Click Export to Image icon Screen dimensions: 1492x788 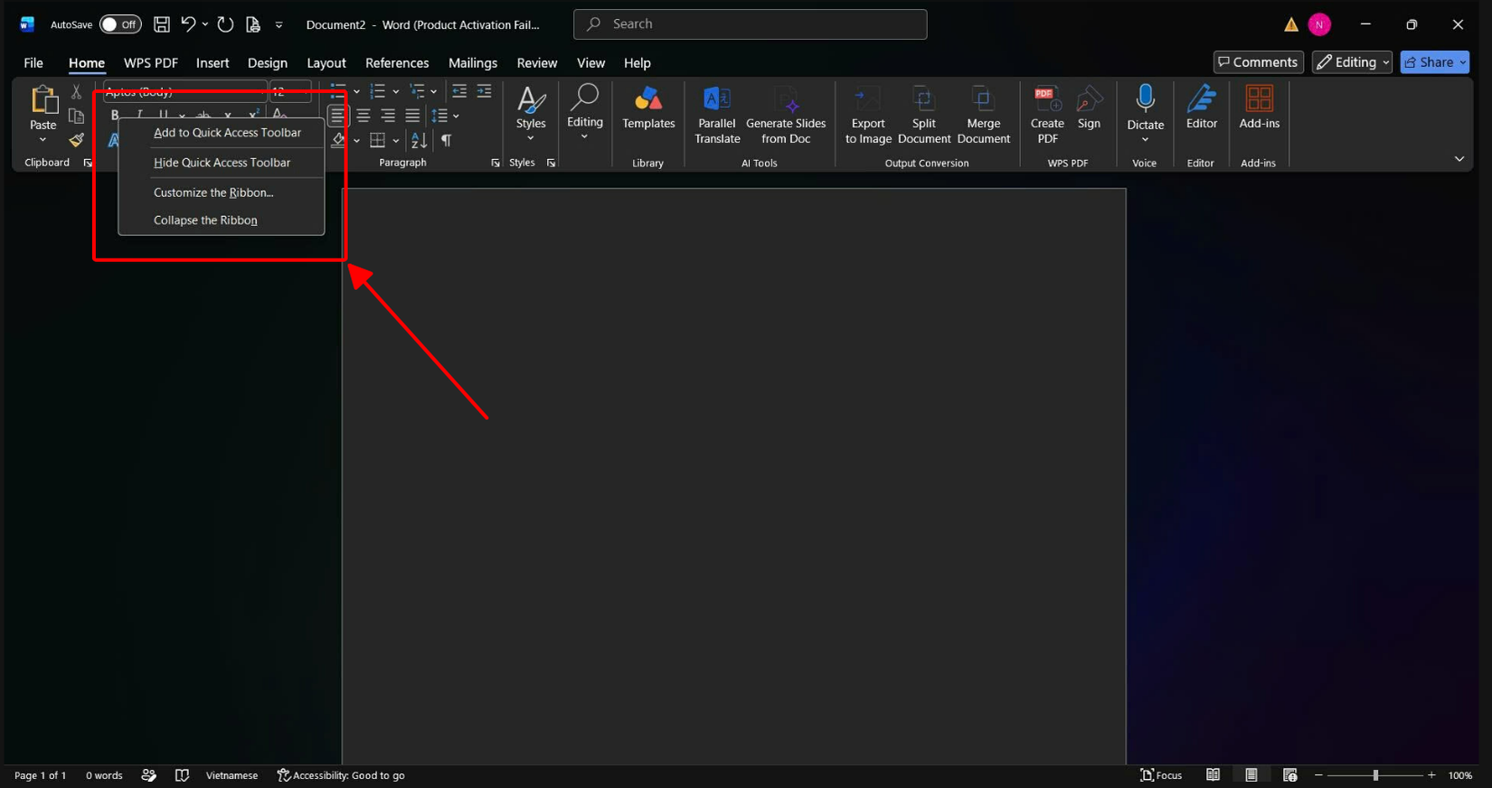(868, 115)
